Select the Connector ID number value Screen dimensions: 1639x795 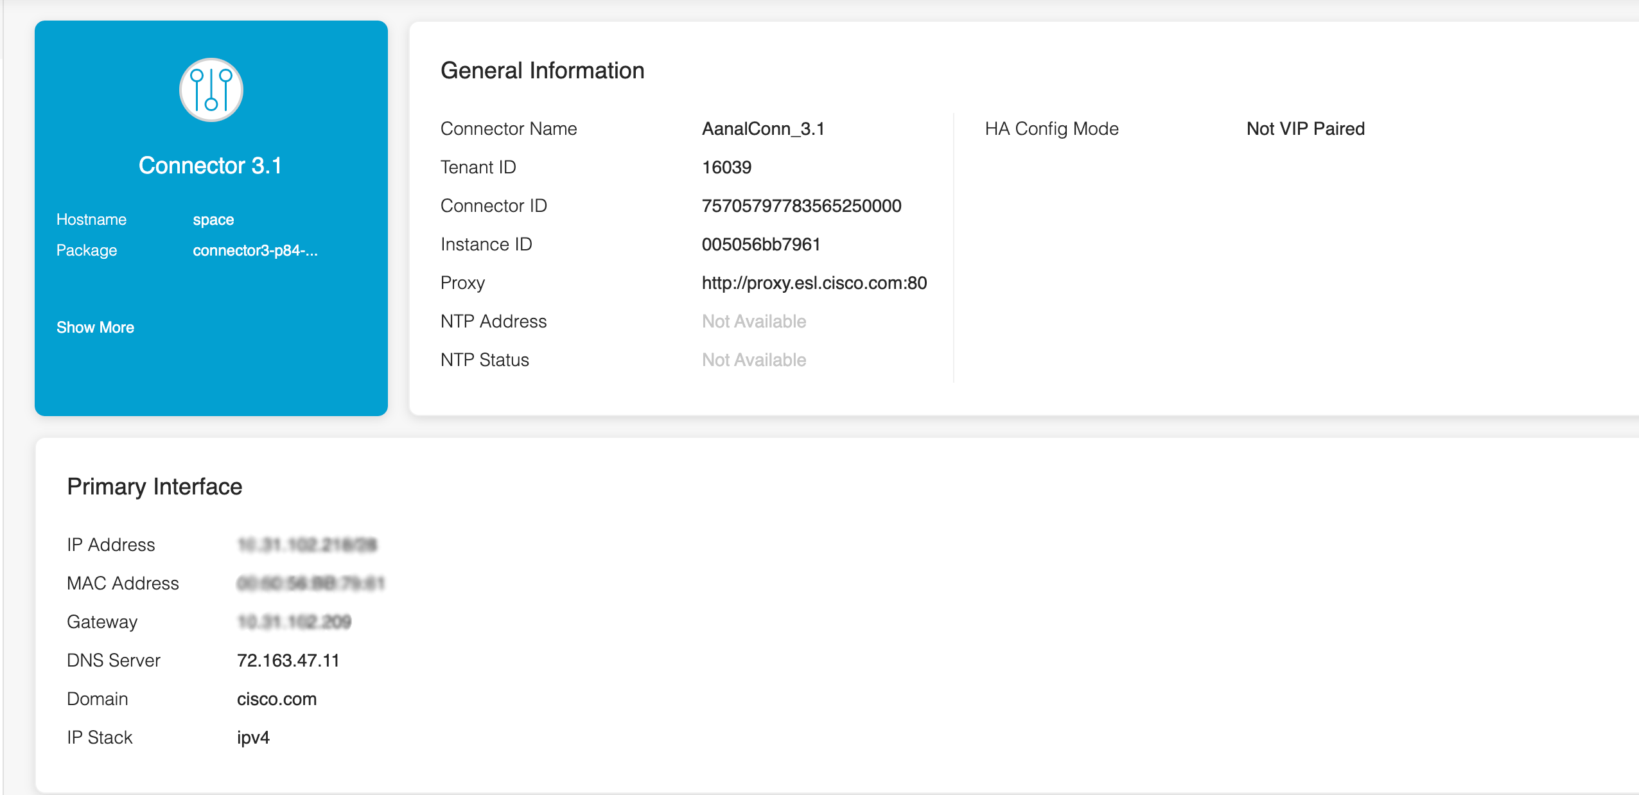801,206
